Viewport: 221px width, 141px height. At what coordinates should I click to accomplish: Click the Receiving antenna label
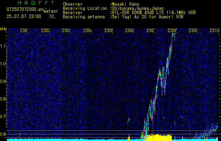click(x=84, y=17)
